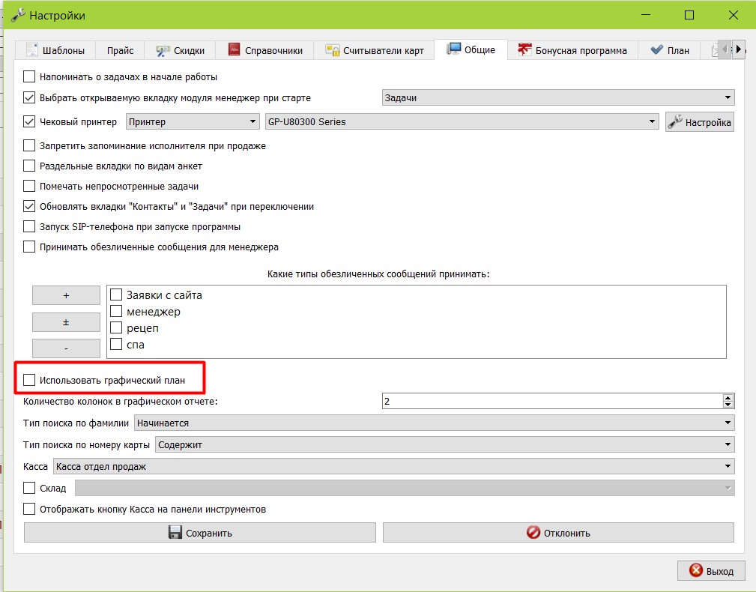Click the floppy disk icon on Сохранить
Viewport: 756px width, 592px height.
[x=175, y=532]
